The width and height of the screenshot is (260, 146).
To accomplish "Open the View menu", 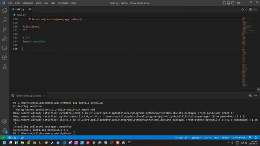I will pos(39,3).
